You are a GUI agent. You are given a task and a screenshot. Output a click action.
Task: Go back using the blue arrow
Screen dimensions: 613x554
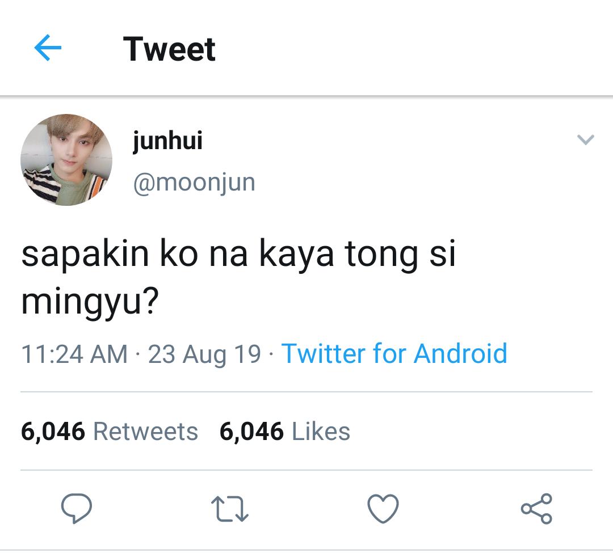[48, 48]
